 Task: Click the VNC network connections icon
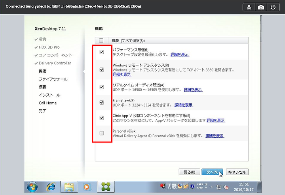(249, 7)
